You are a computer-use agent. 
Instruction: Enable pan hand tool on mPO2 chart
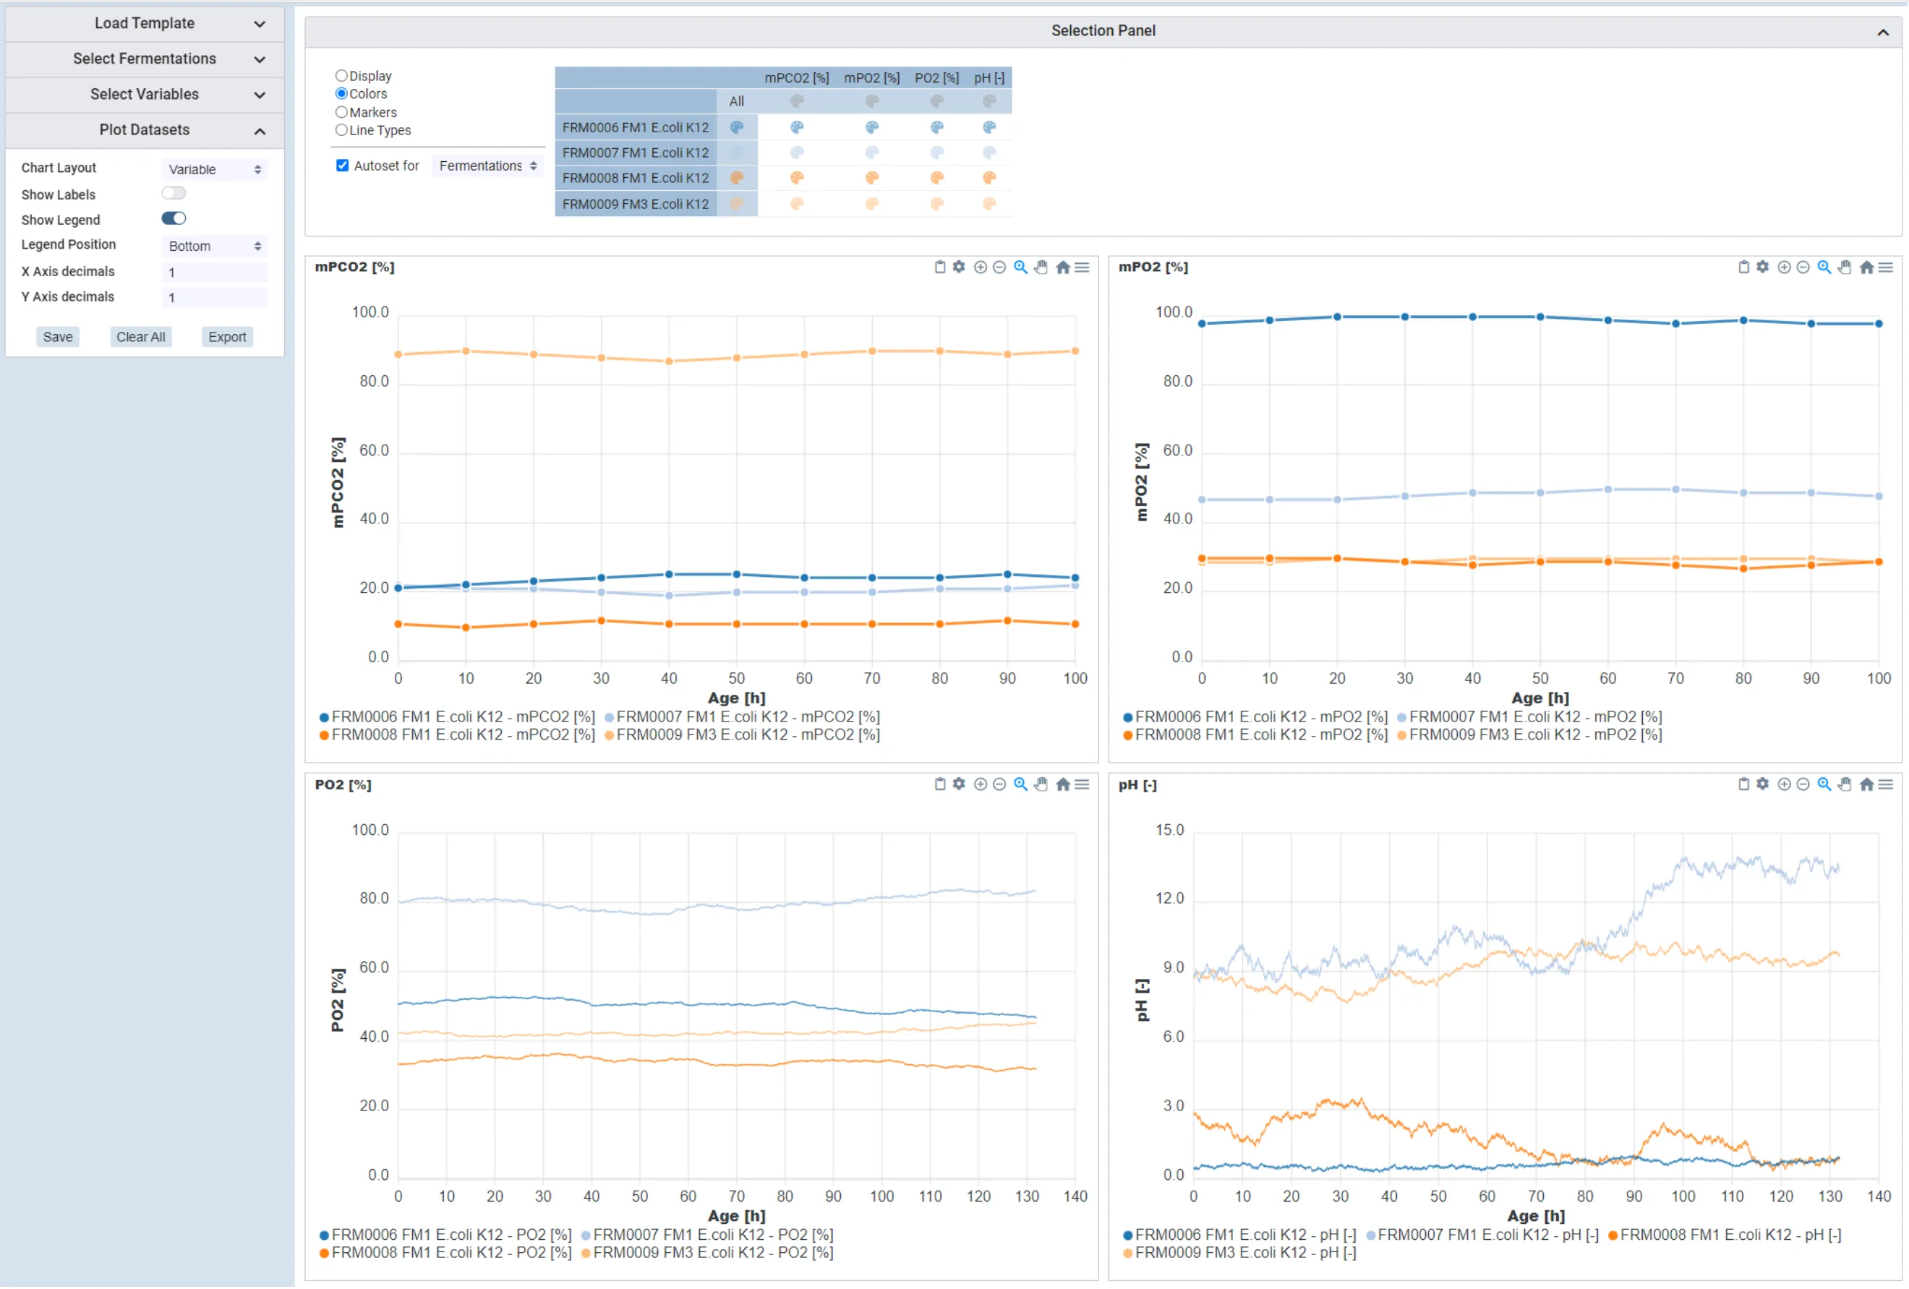tap(1844, 267)
